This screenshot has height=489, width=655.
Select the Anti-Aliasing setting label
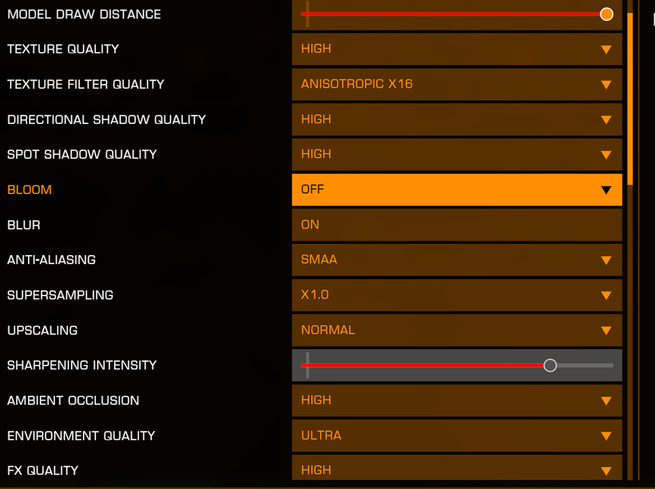pos(51,260)
